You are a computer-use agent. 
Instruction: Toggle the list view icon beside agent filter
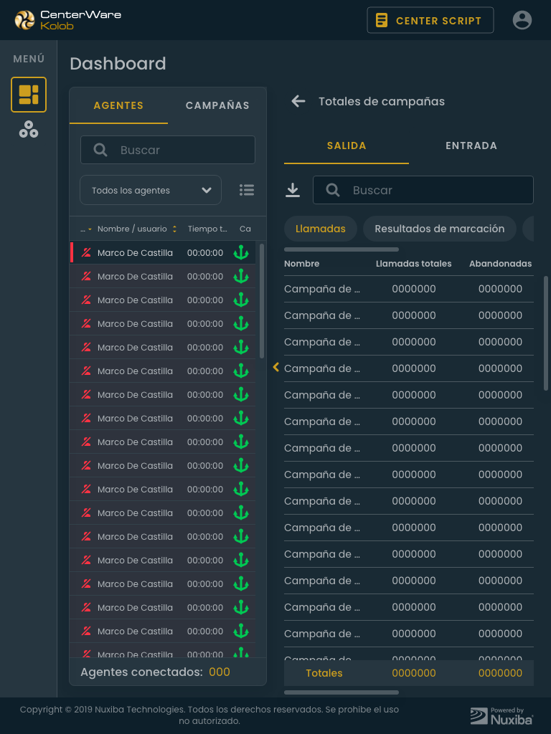tap(247, 189)
